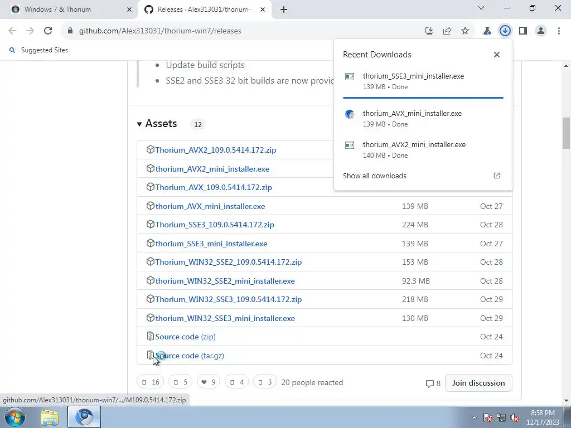This screenshot has height=428, width=571.
Task: Open the browser three-dot menu
Action: pyautogui.click(x=559, y=31)
